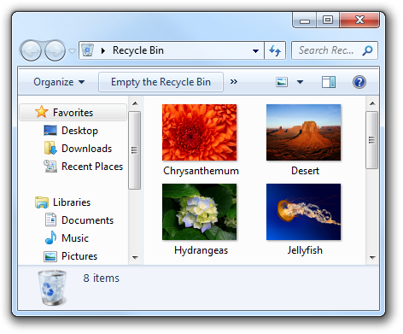This screenshot has height=334, width=403.
Task: Click file list scroll up arrow
Action: pos(372,103)
